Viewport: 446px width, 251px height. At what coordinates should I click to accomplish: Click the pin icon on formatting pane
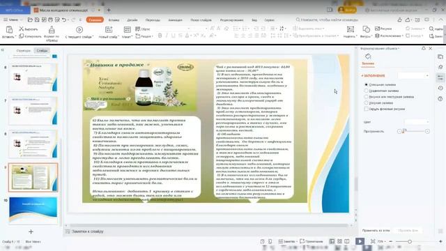[x=424, y=48]
